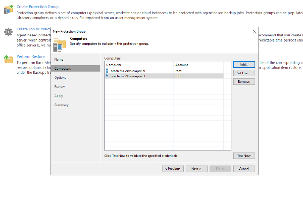Go to the Apply wizard step
Screen dimensions: 303x203
59,96
